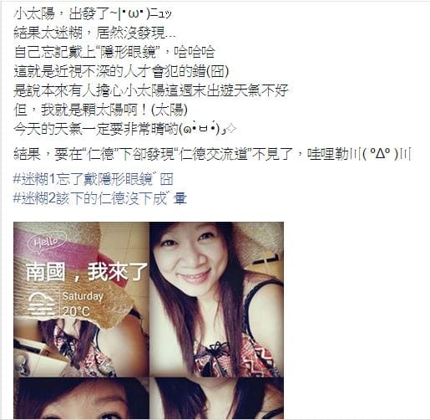Viewport: 430px width, 420px height.
Task: Click the 南國，我來了 photo caption
Action: [x=87, y=272]
